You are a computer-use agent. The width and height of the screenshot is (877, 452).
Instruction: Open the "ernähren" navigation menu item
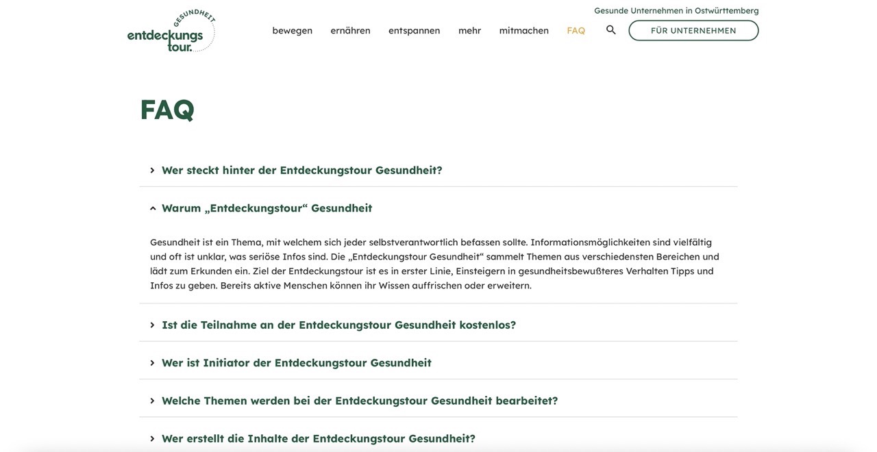pyautogui.click(x=350, y=30)
